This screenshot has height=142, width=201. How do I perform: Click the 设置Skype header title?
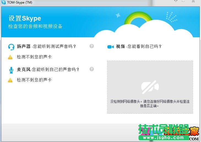[25, 18]
